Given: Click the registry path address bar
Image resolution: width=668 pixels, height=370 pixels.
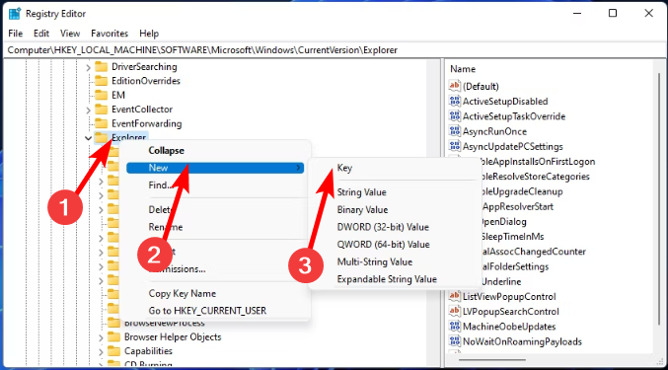Looking at the screenshot, I should click(334, 49).
